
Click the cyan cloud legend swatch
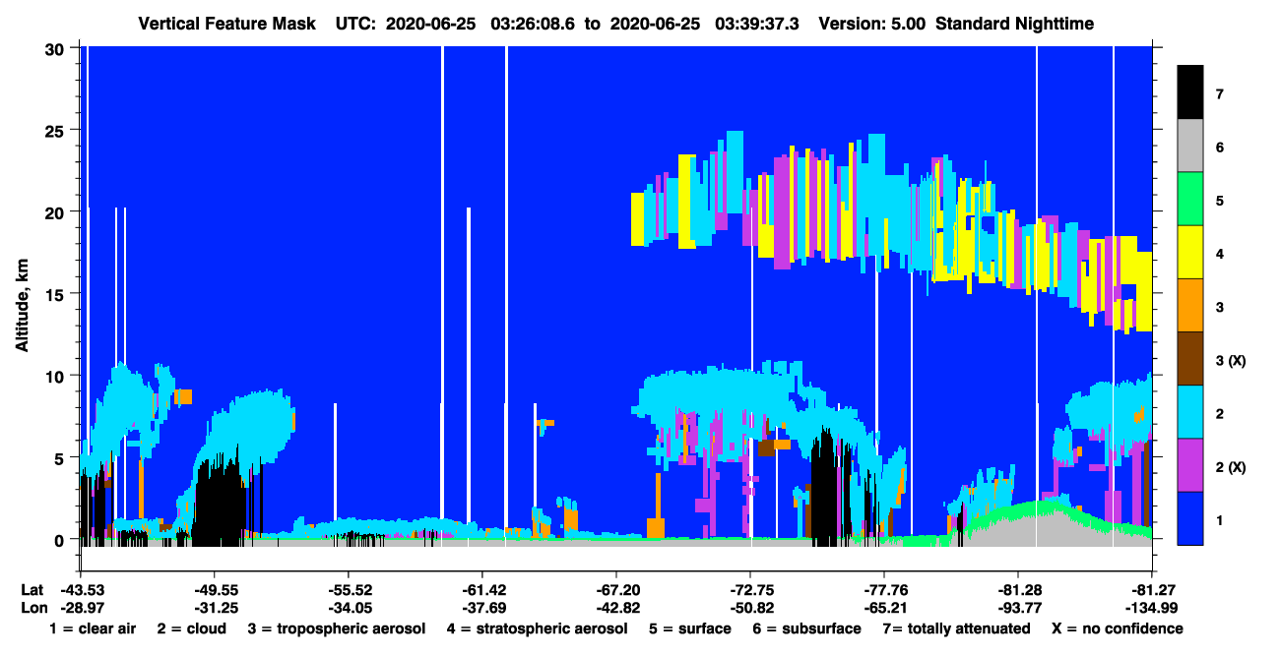point(1190,412)
